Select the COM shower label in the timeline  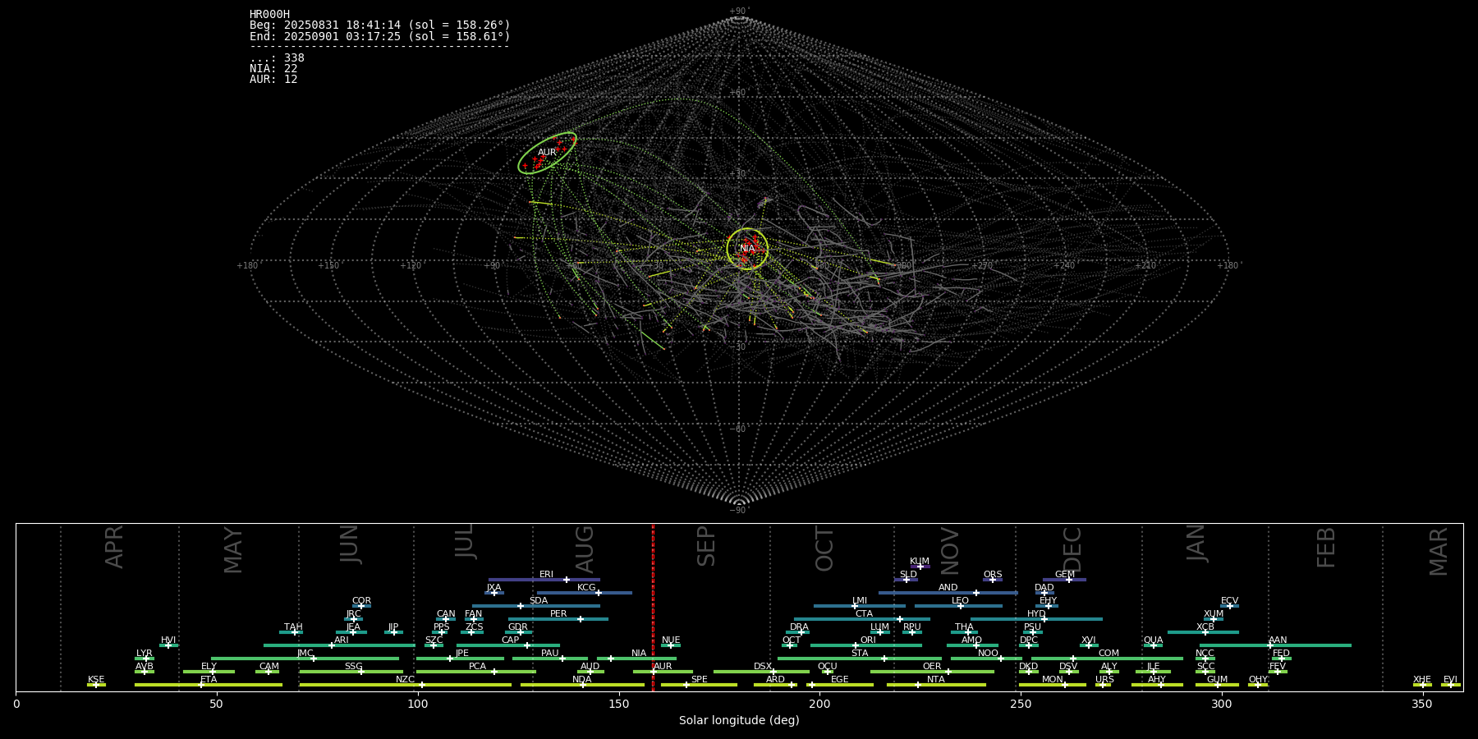click(x=1108, y=654)
